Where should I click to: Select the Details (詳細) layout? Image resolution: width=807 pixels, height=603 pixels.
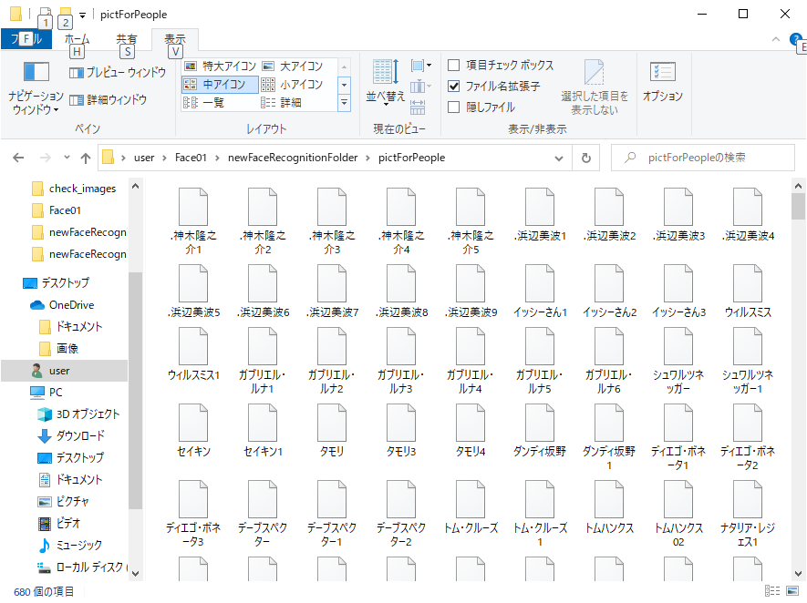pyautogui.click(x=282, y=102)
